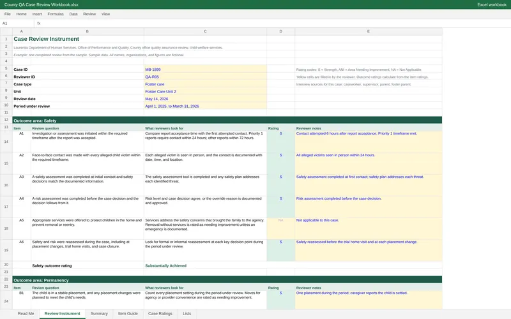The width and height of the screenshot is (511, 319).
Task: Click Outcome area: Permanency header band
Action: coord(227,279)
